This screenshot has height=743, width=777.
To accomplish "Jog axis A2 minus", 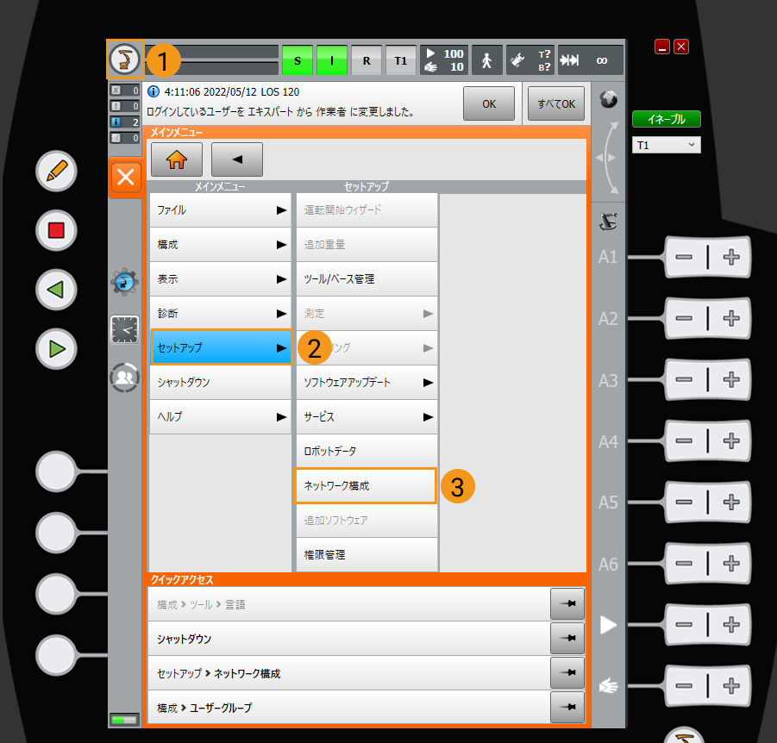I will (x=684, y=318).
